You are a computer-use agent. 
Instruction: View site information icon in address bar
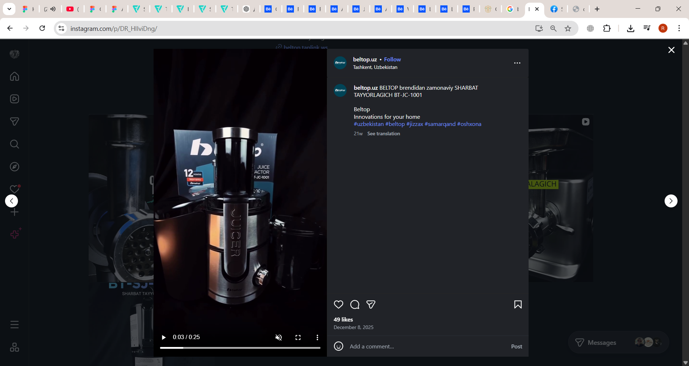(61, 28)
